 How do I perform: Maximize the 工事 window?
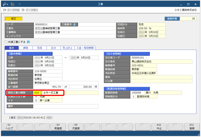188,4
